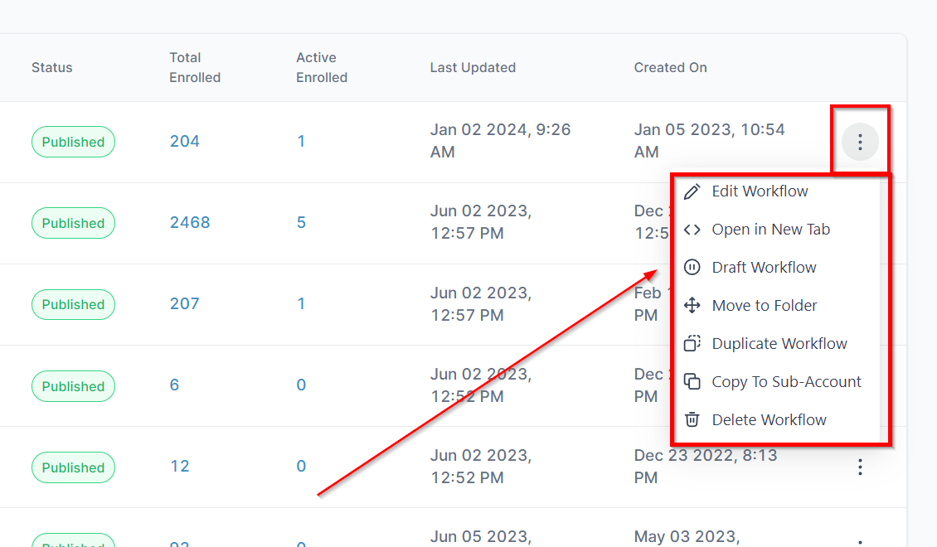Click the copy icon beside Copy To Sub-Account
The width and height of the screenshot is (937, 547).
coord(692,381)
